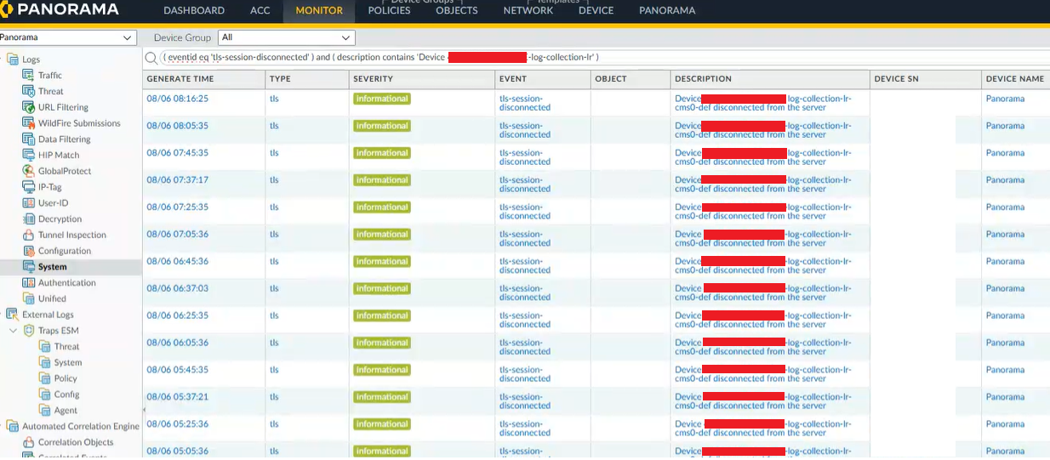Screen dimensions: 1050x460
Task: Collapse the External Logs tree node
Action: (3, 315)
